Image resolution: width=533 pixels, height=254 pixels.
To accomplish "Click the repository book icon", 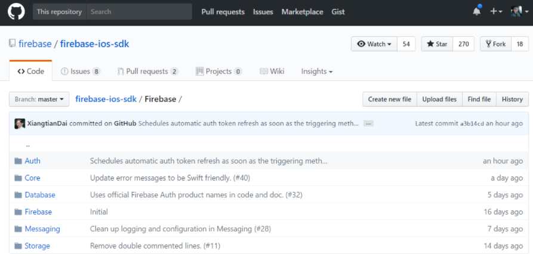I will 12,44.
